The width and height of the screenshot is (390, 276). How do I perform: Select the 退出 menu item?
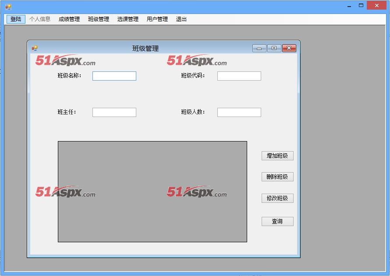pyautogui.click(x=181, y=19)
